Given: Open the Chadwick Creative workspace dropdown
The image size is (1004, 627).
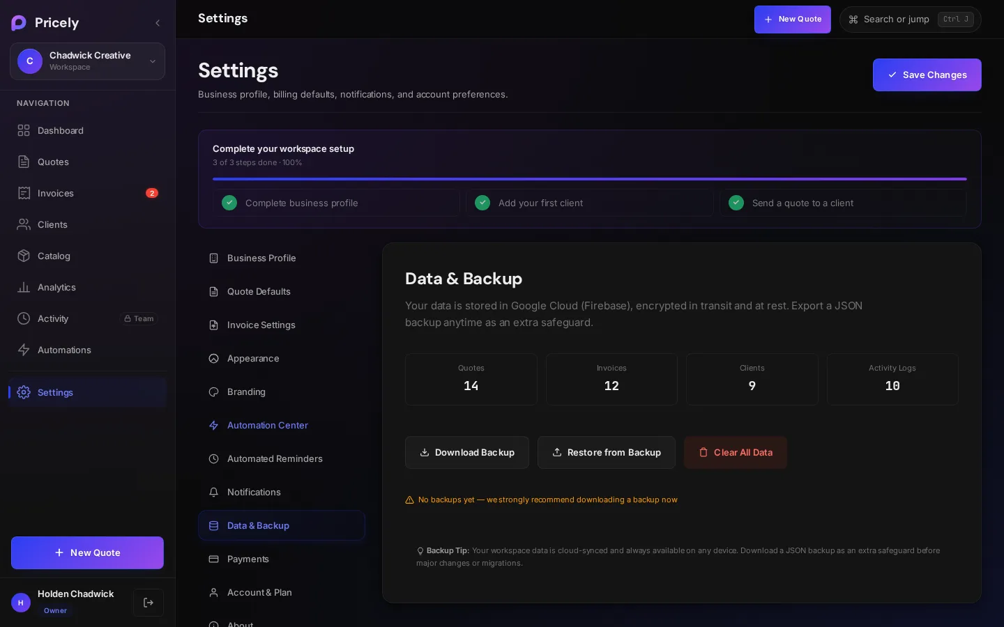Looking at the screenshot, I should (x=87, y=61).
